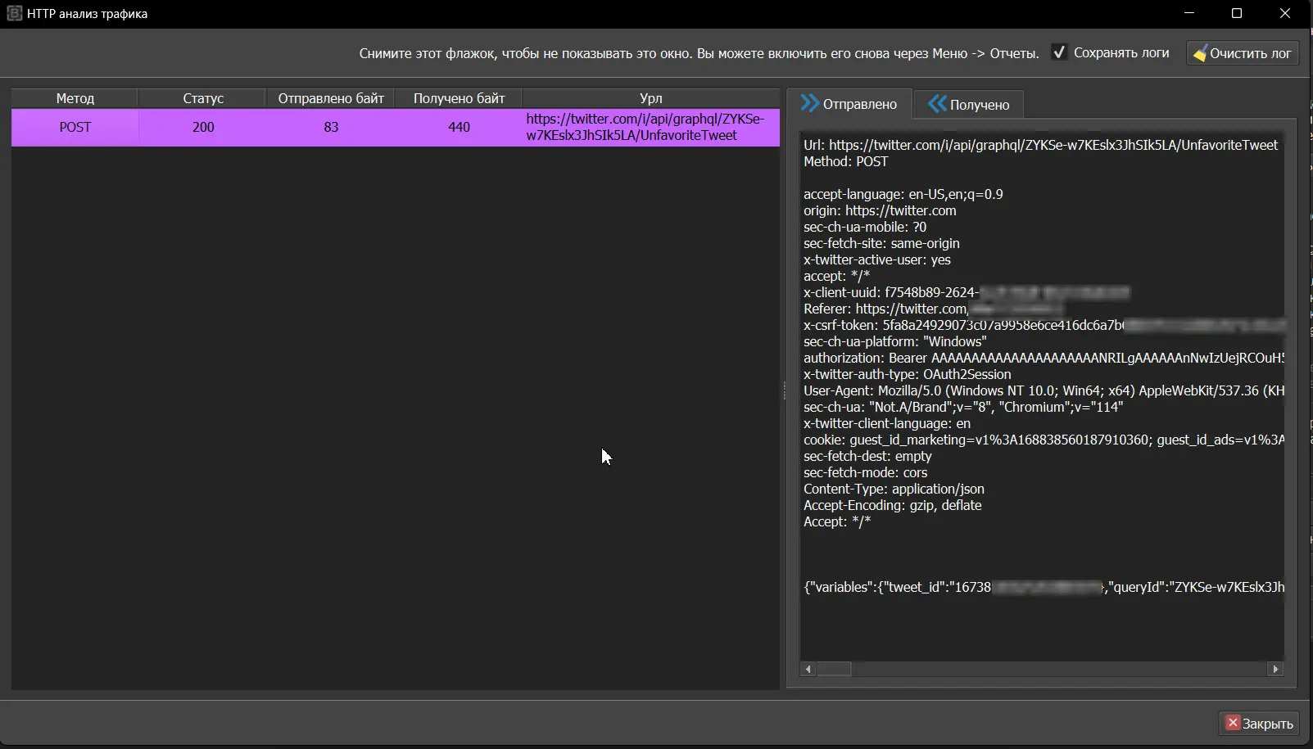Minimize the HTTP анализ трафика window
Viewport: 1313px width, 749px height.
click(1189, 13)
